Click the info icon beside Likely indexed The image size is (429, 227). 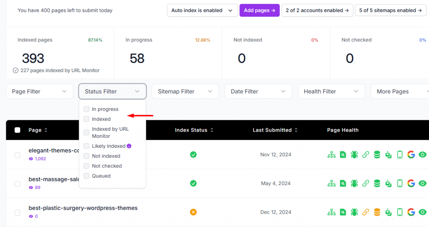pos(129,146)
